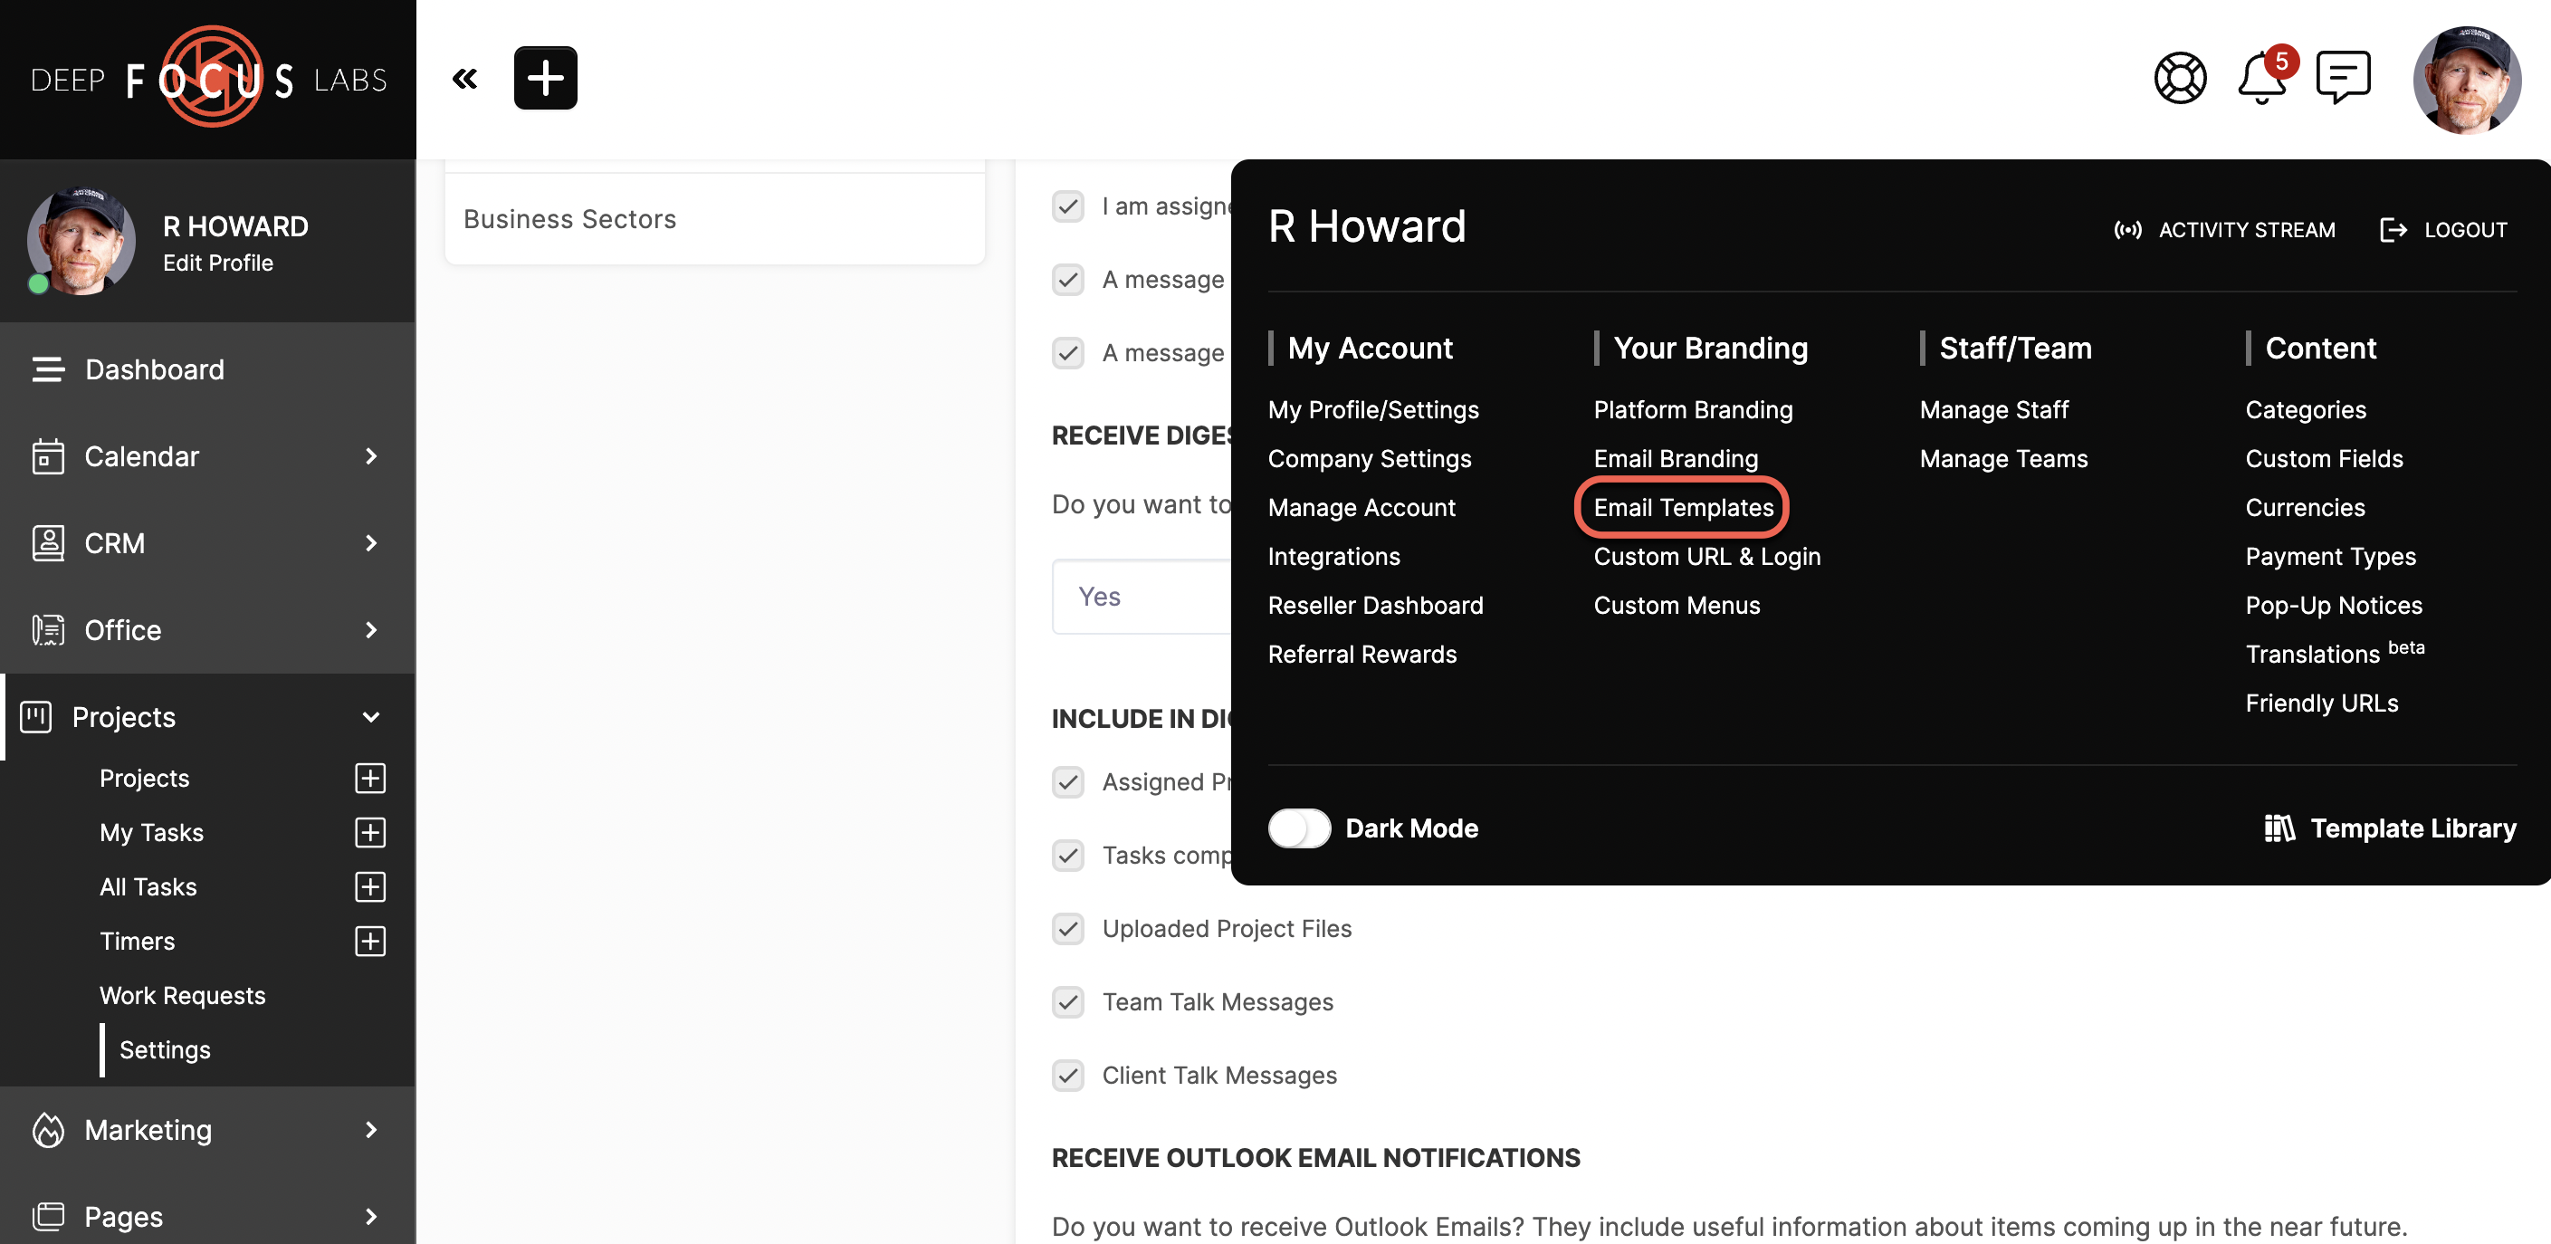2551x1244 pixels.
Task: Open Custom Fields
Action: 2323,458
